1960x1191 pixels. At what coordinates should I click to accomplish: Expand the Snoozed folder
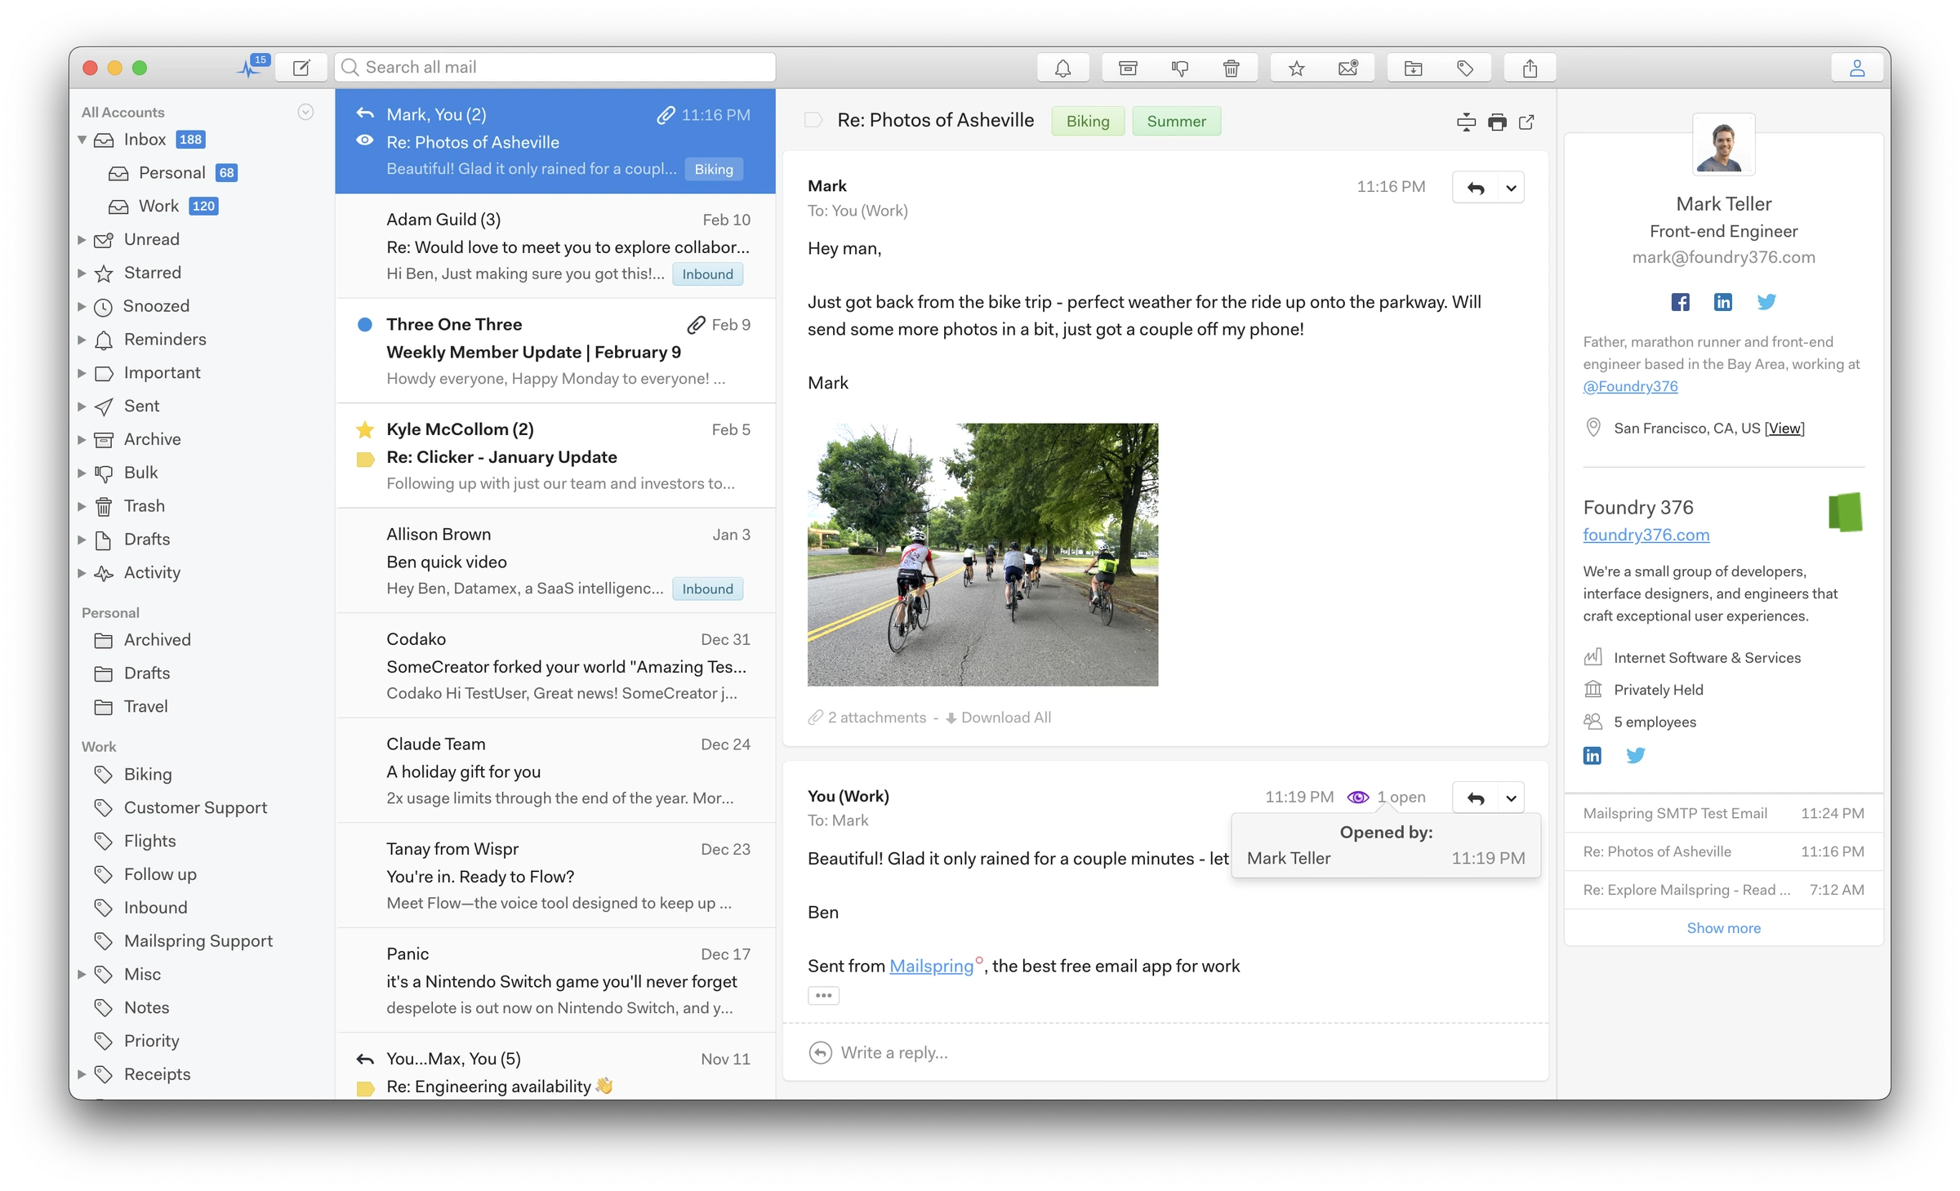click(x=82, y=306)
